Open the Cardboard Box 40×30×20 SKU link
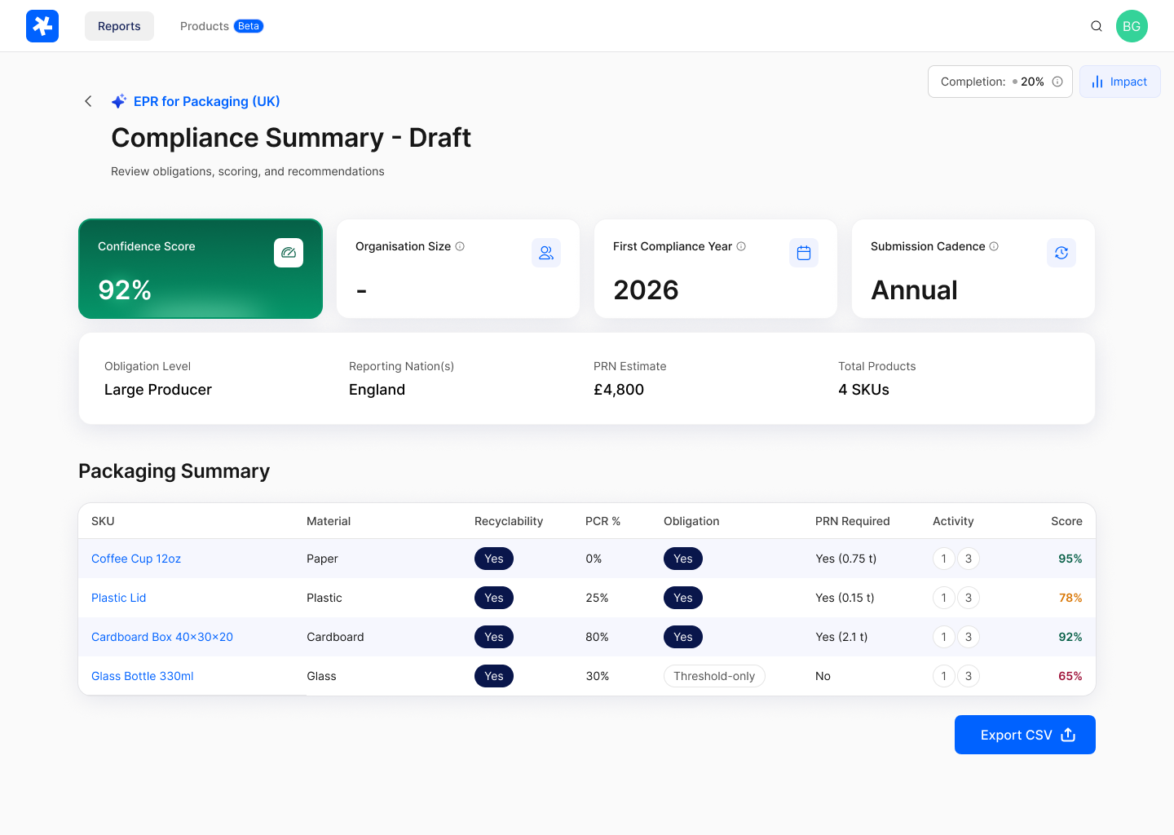 point(161,637)
